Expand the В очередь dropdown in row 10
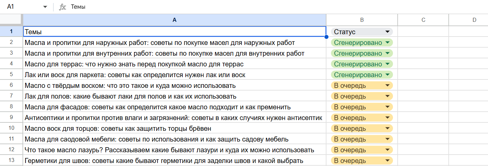 [x=388, y=128]
